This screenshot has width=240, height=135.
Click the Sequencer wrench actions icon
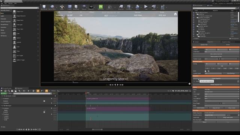coord(19,91)
